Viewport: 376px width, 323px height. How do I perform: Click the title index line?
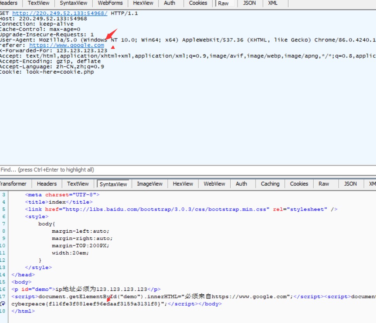[59, 202]
